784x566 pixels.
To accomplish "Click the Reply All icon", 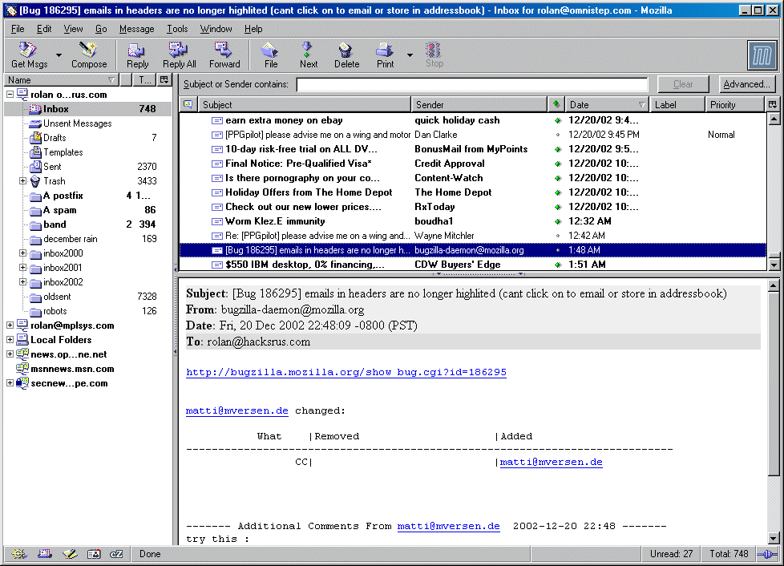I will [x=179, y=55].
